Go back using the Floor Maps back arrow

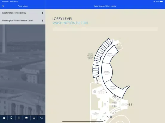pos(3,6)
